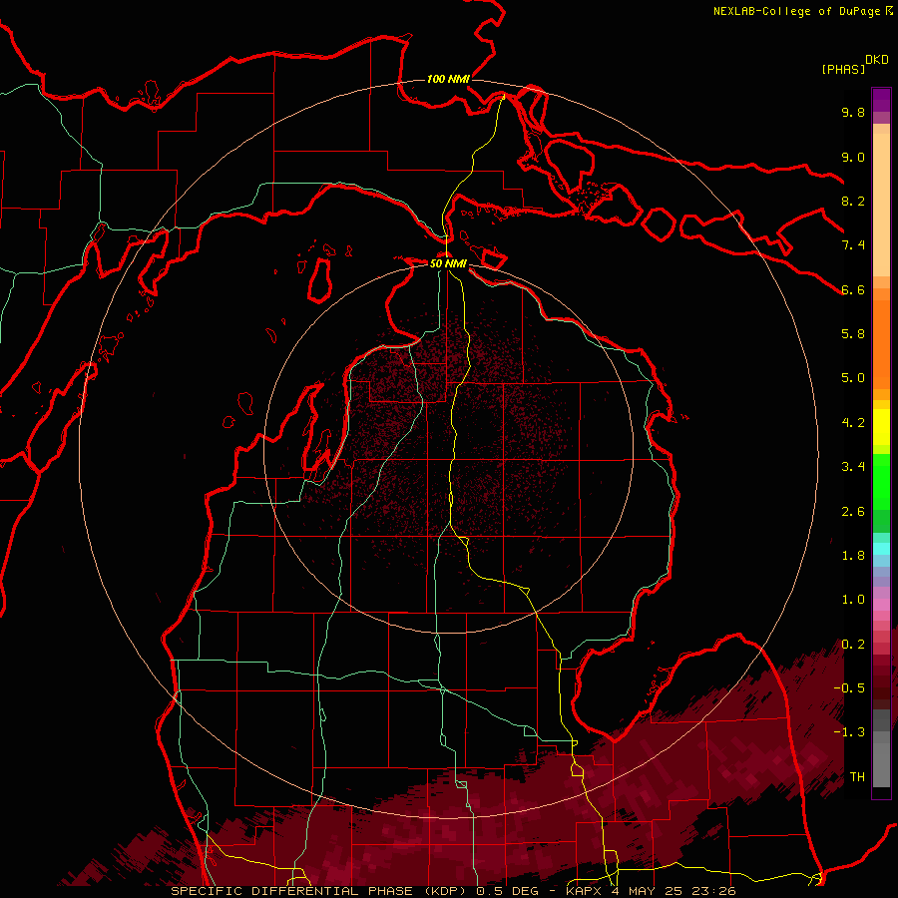Click the 1.8 scale value
Viewport: 898px width, 898px height.
coord(853,556)
